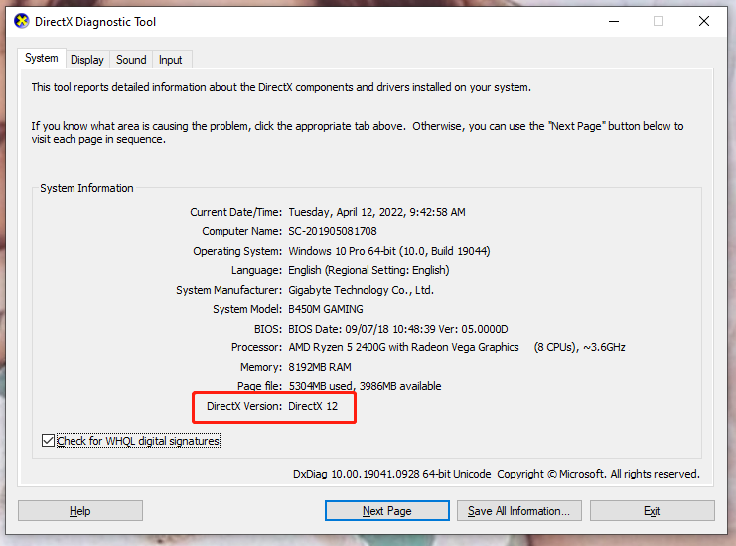Click the 'Operating System:' label

237,251
